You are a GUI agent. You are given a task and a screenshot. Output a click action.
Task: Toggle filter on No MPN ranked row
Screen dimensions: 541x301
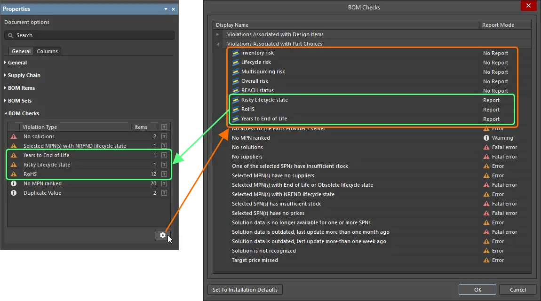tap(164, 183)
